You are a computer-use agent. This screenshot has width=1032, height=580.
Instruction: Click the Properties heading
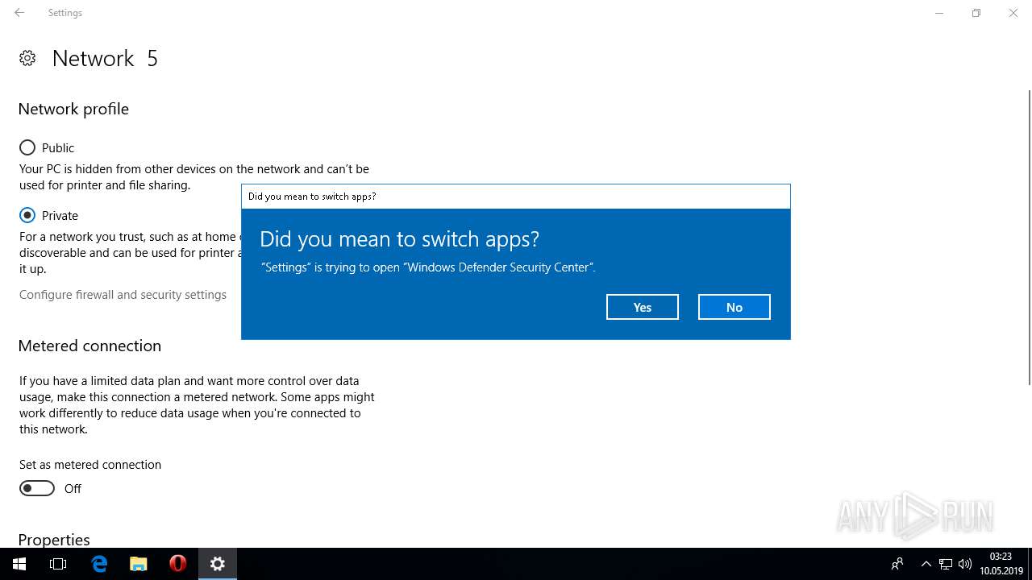(x=54, y=540)
